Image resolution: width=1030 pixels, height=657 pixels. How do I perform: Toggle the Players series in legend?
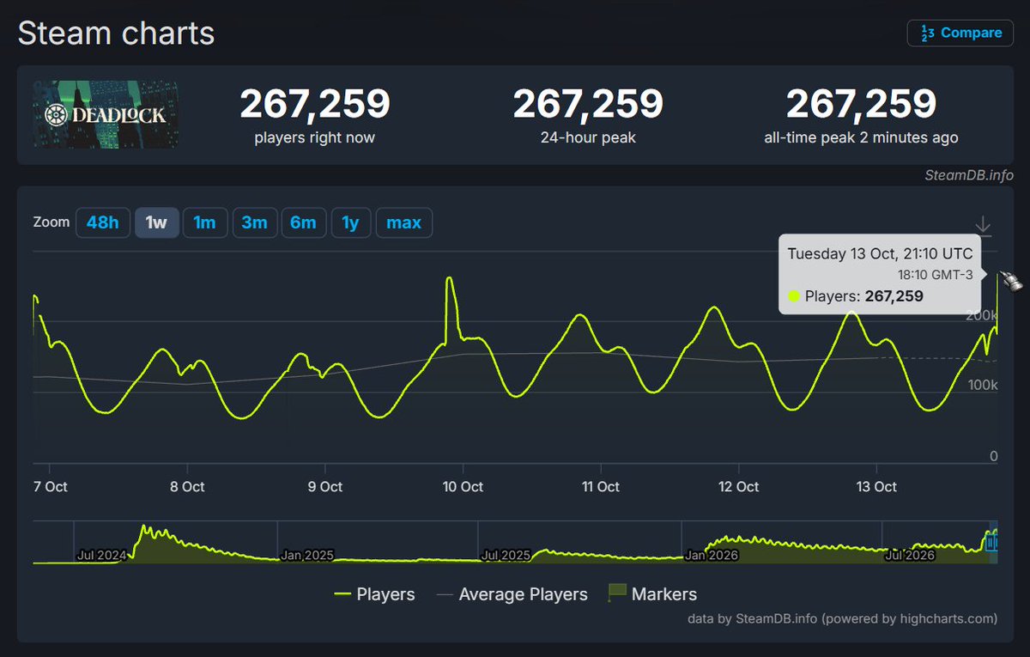pos(374,594)
